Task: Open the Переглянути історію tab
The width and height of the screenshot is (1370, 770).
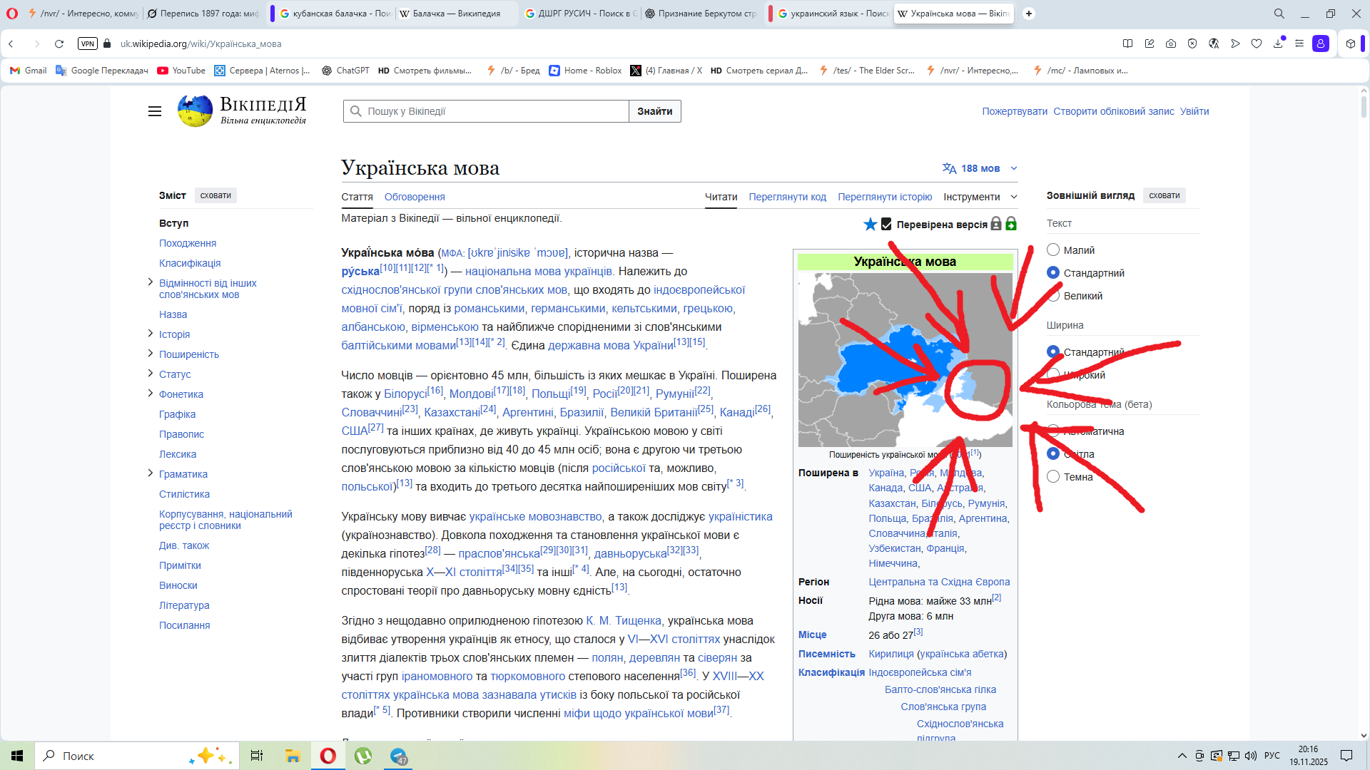Action: point(885,197)
